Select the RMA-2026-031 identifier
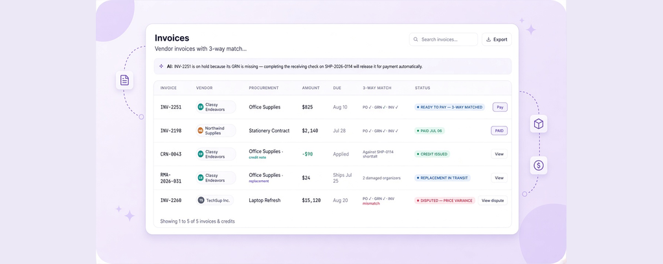Image resolution: width=663 pixels, height=264 pixels. (172, 178)
